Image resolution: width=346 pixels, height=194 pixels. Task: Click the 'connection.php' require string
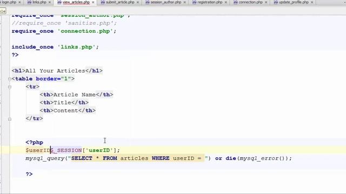[x=85, y=31]
